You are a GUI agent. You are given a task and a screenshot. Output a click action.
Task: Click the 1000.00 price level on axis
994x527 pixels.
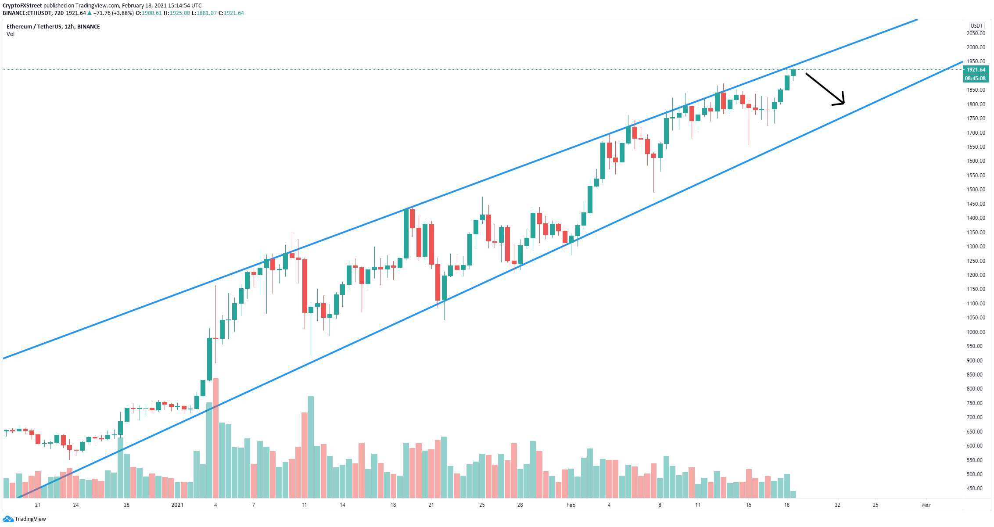click(x=976, y=332)
